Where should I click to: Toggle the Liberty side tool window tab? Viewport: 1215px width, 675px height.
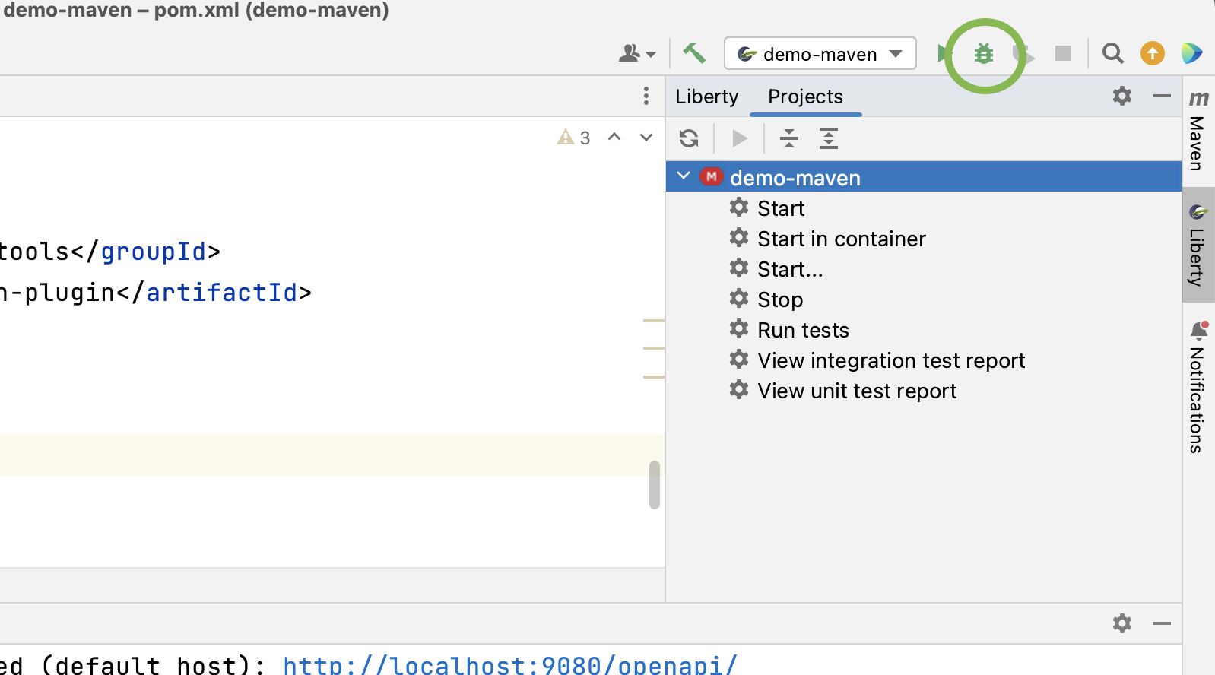click(x=1198, y=245)
